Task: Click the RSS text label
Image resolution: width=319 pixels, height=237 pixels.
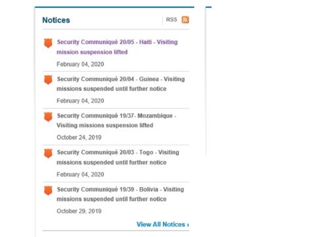Action: tap(172, 20)
